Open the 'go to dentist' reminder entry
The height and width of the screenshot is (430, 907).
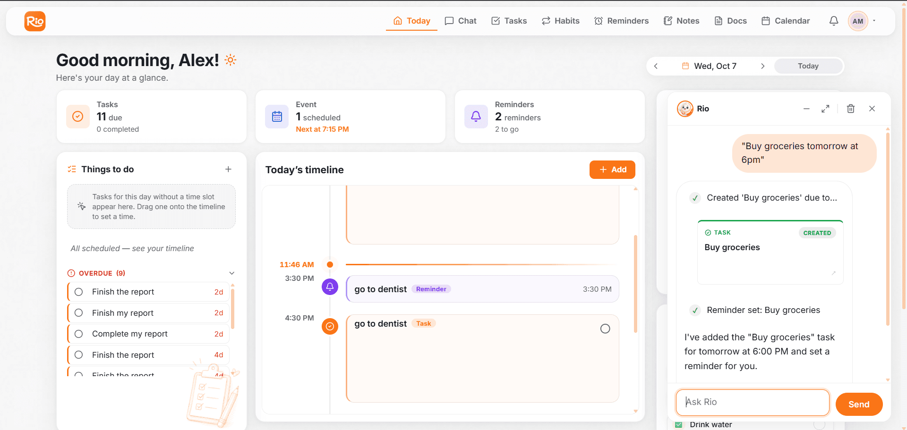tap(482, 289)
